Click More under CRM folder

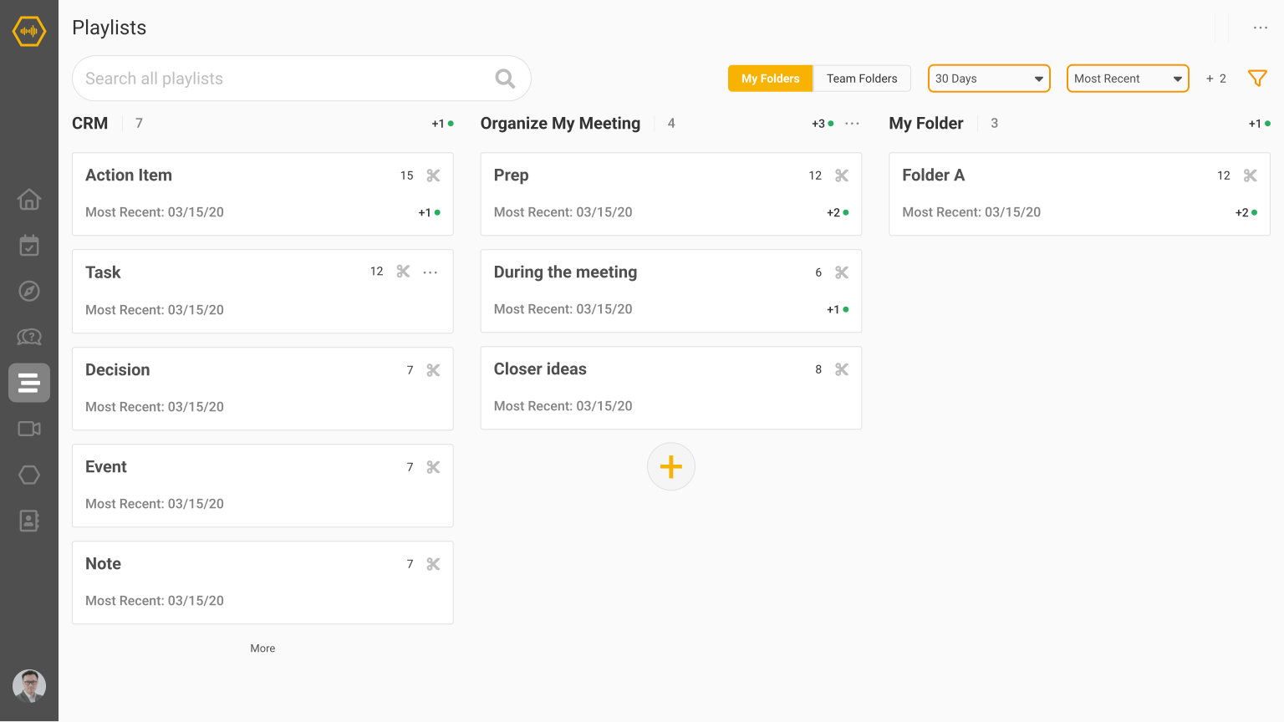[262, 648]
